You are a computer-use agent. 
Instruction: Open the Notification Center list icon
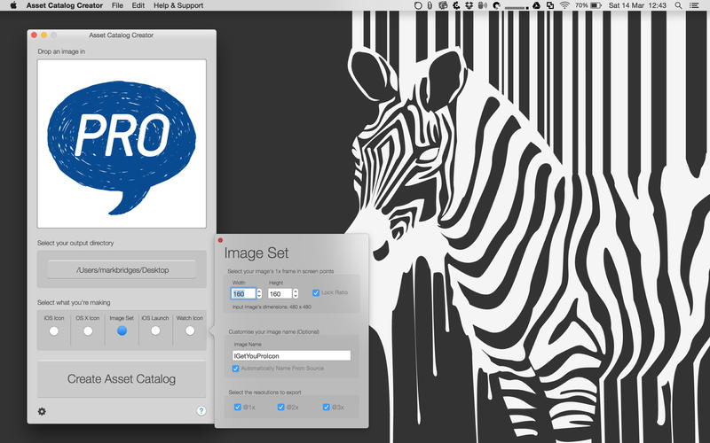click(694, 5)
